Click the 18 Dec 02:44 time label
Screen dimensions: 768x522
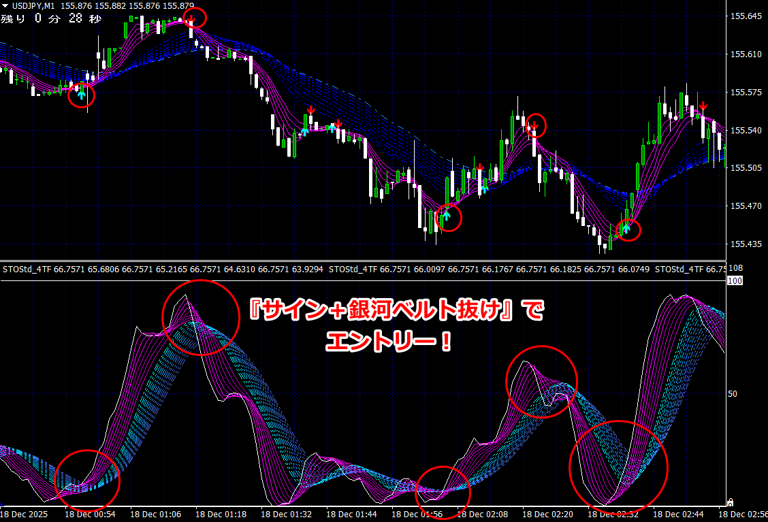[680, 515]
